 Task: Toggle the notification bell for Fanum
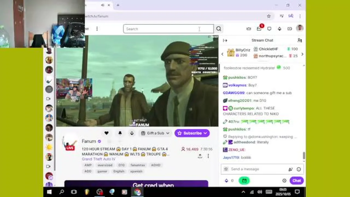[x=120, y=133]
